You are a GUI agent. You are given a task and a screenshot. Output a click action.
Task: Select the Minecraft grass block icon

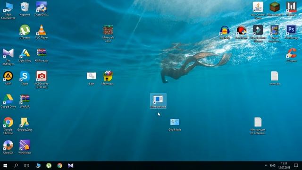275,9
